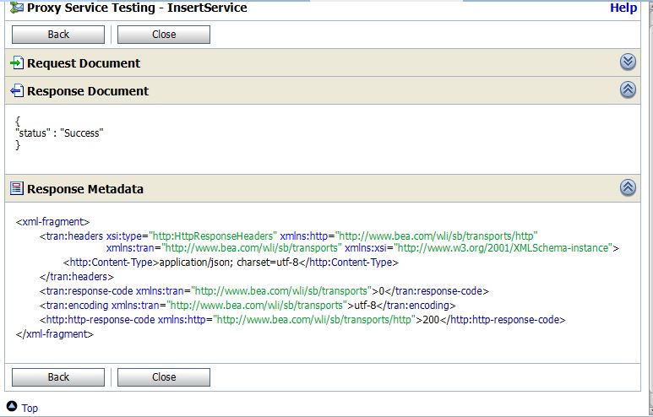Click the http-response-code 200 line
The height and width of the screenshot is (417, 653).
pos(302,320)
